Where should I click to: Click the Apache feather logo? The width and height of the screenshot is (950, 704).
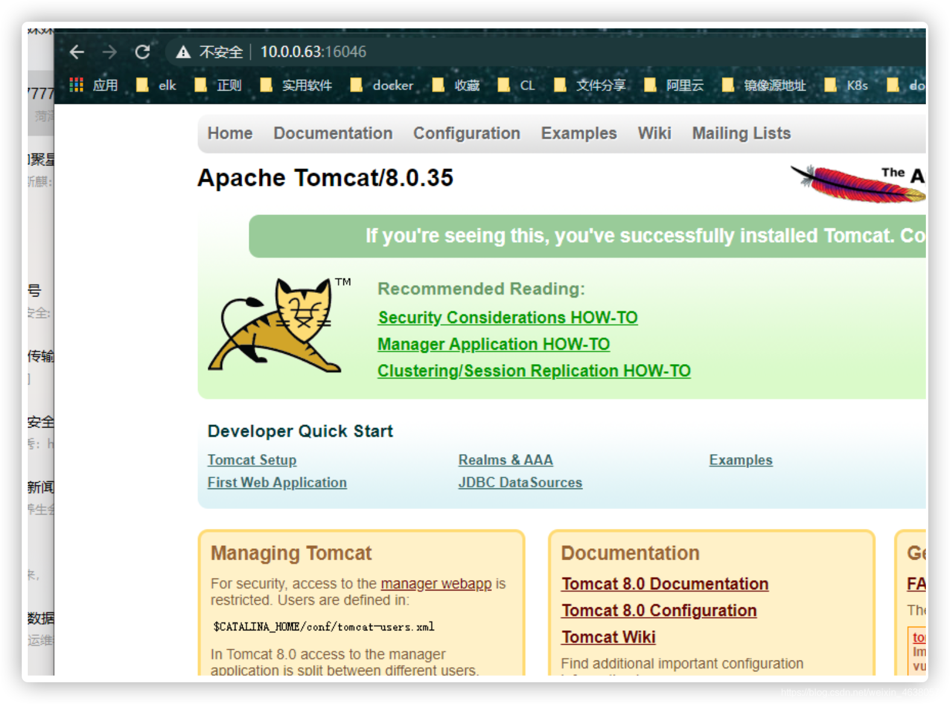(x=858, y=183)
